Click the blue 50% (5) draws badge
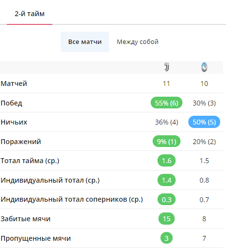226x252 pixels. [204, 122]
